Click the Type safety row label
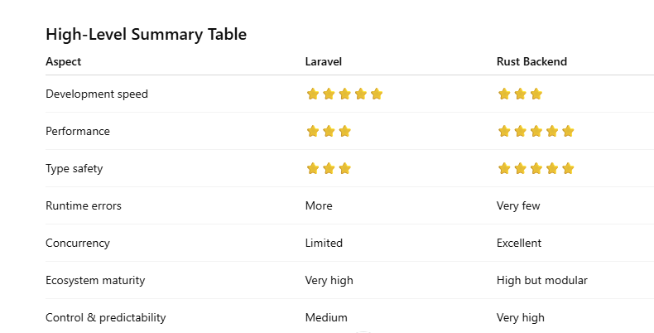The width and height of the screenshot is (654, 333). (74, 169)
